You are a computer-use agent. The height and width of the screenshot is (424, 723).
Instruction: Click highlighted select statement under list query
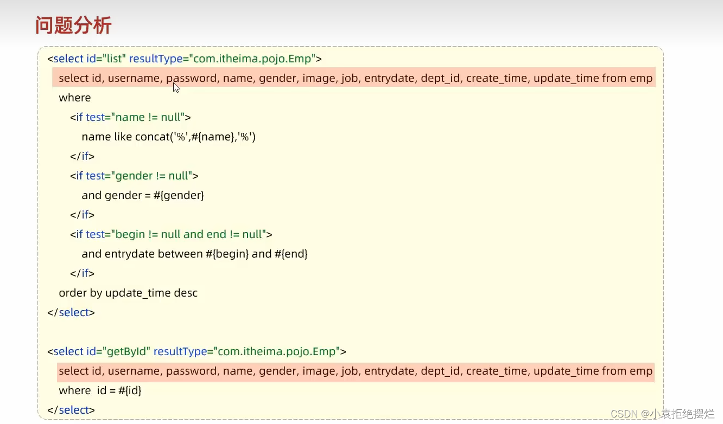354,78
